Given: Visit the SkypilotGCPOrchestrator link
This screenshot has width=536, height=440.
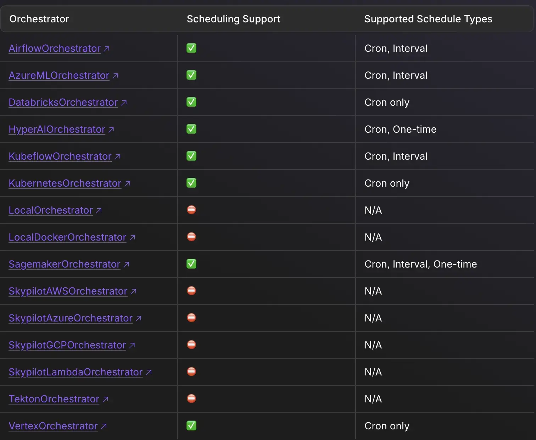Looking at the screenshot, I should click(67, 345).
